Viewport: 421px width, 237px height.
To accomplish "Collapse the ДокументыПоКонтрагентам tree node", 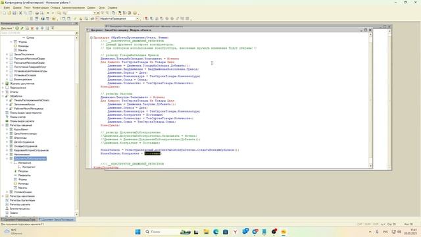I will click(x=7, y=159).
